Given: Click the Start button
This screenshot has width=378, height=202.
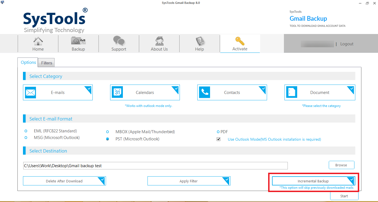Looking at the screenshot, I should coord(344,196).
